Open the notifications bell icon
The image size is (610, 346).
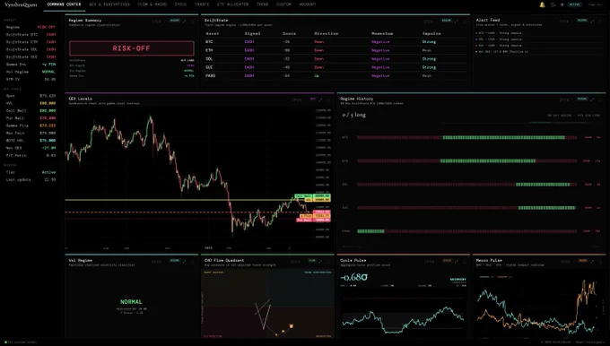(542, 4)
